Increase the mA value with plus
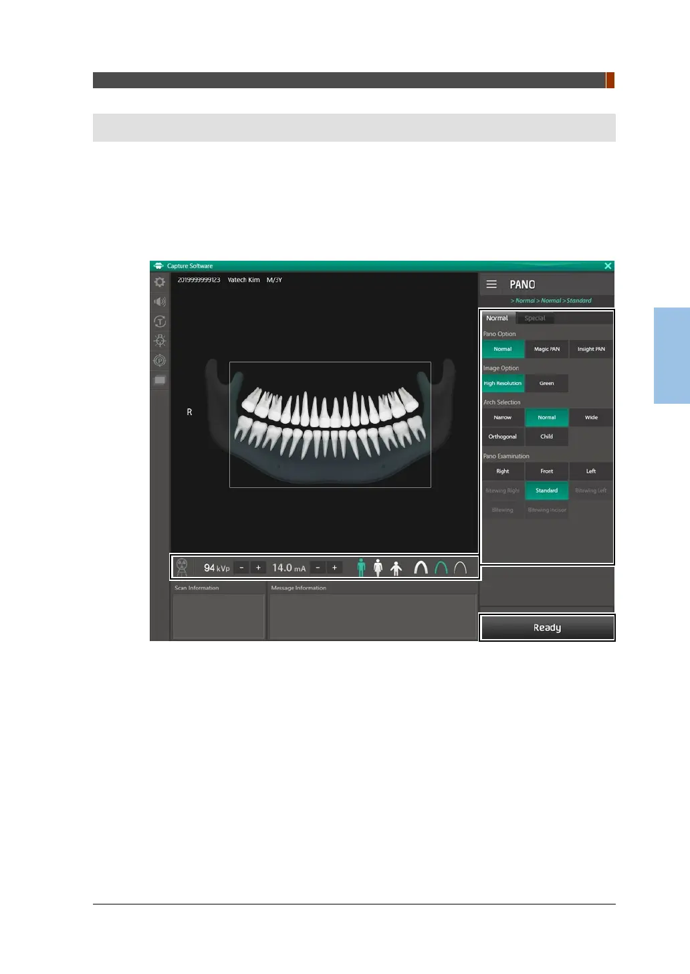690x974 pixels. [334, 568]
